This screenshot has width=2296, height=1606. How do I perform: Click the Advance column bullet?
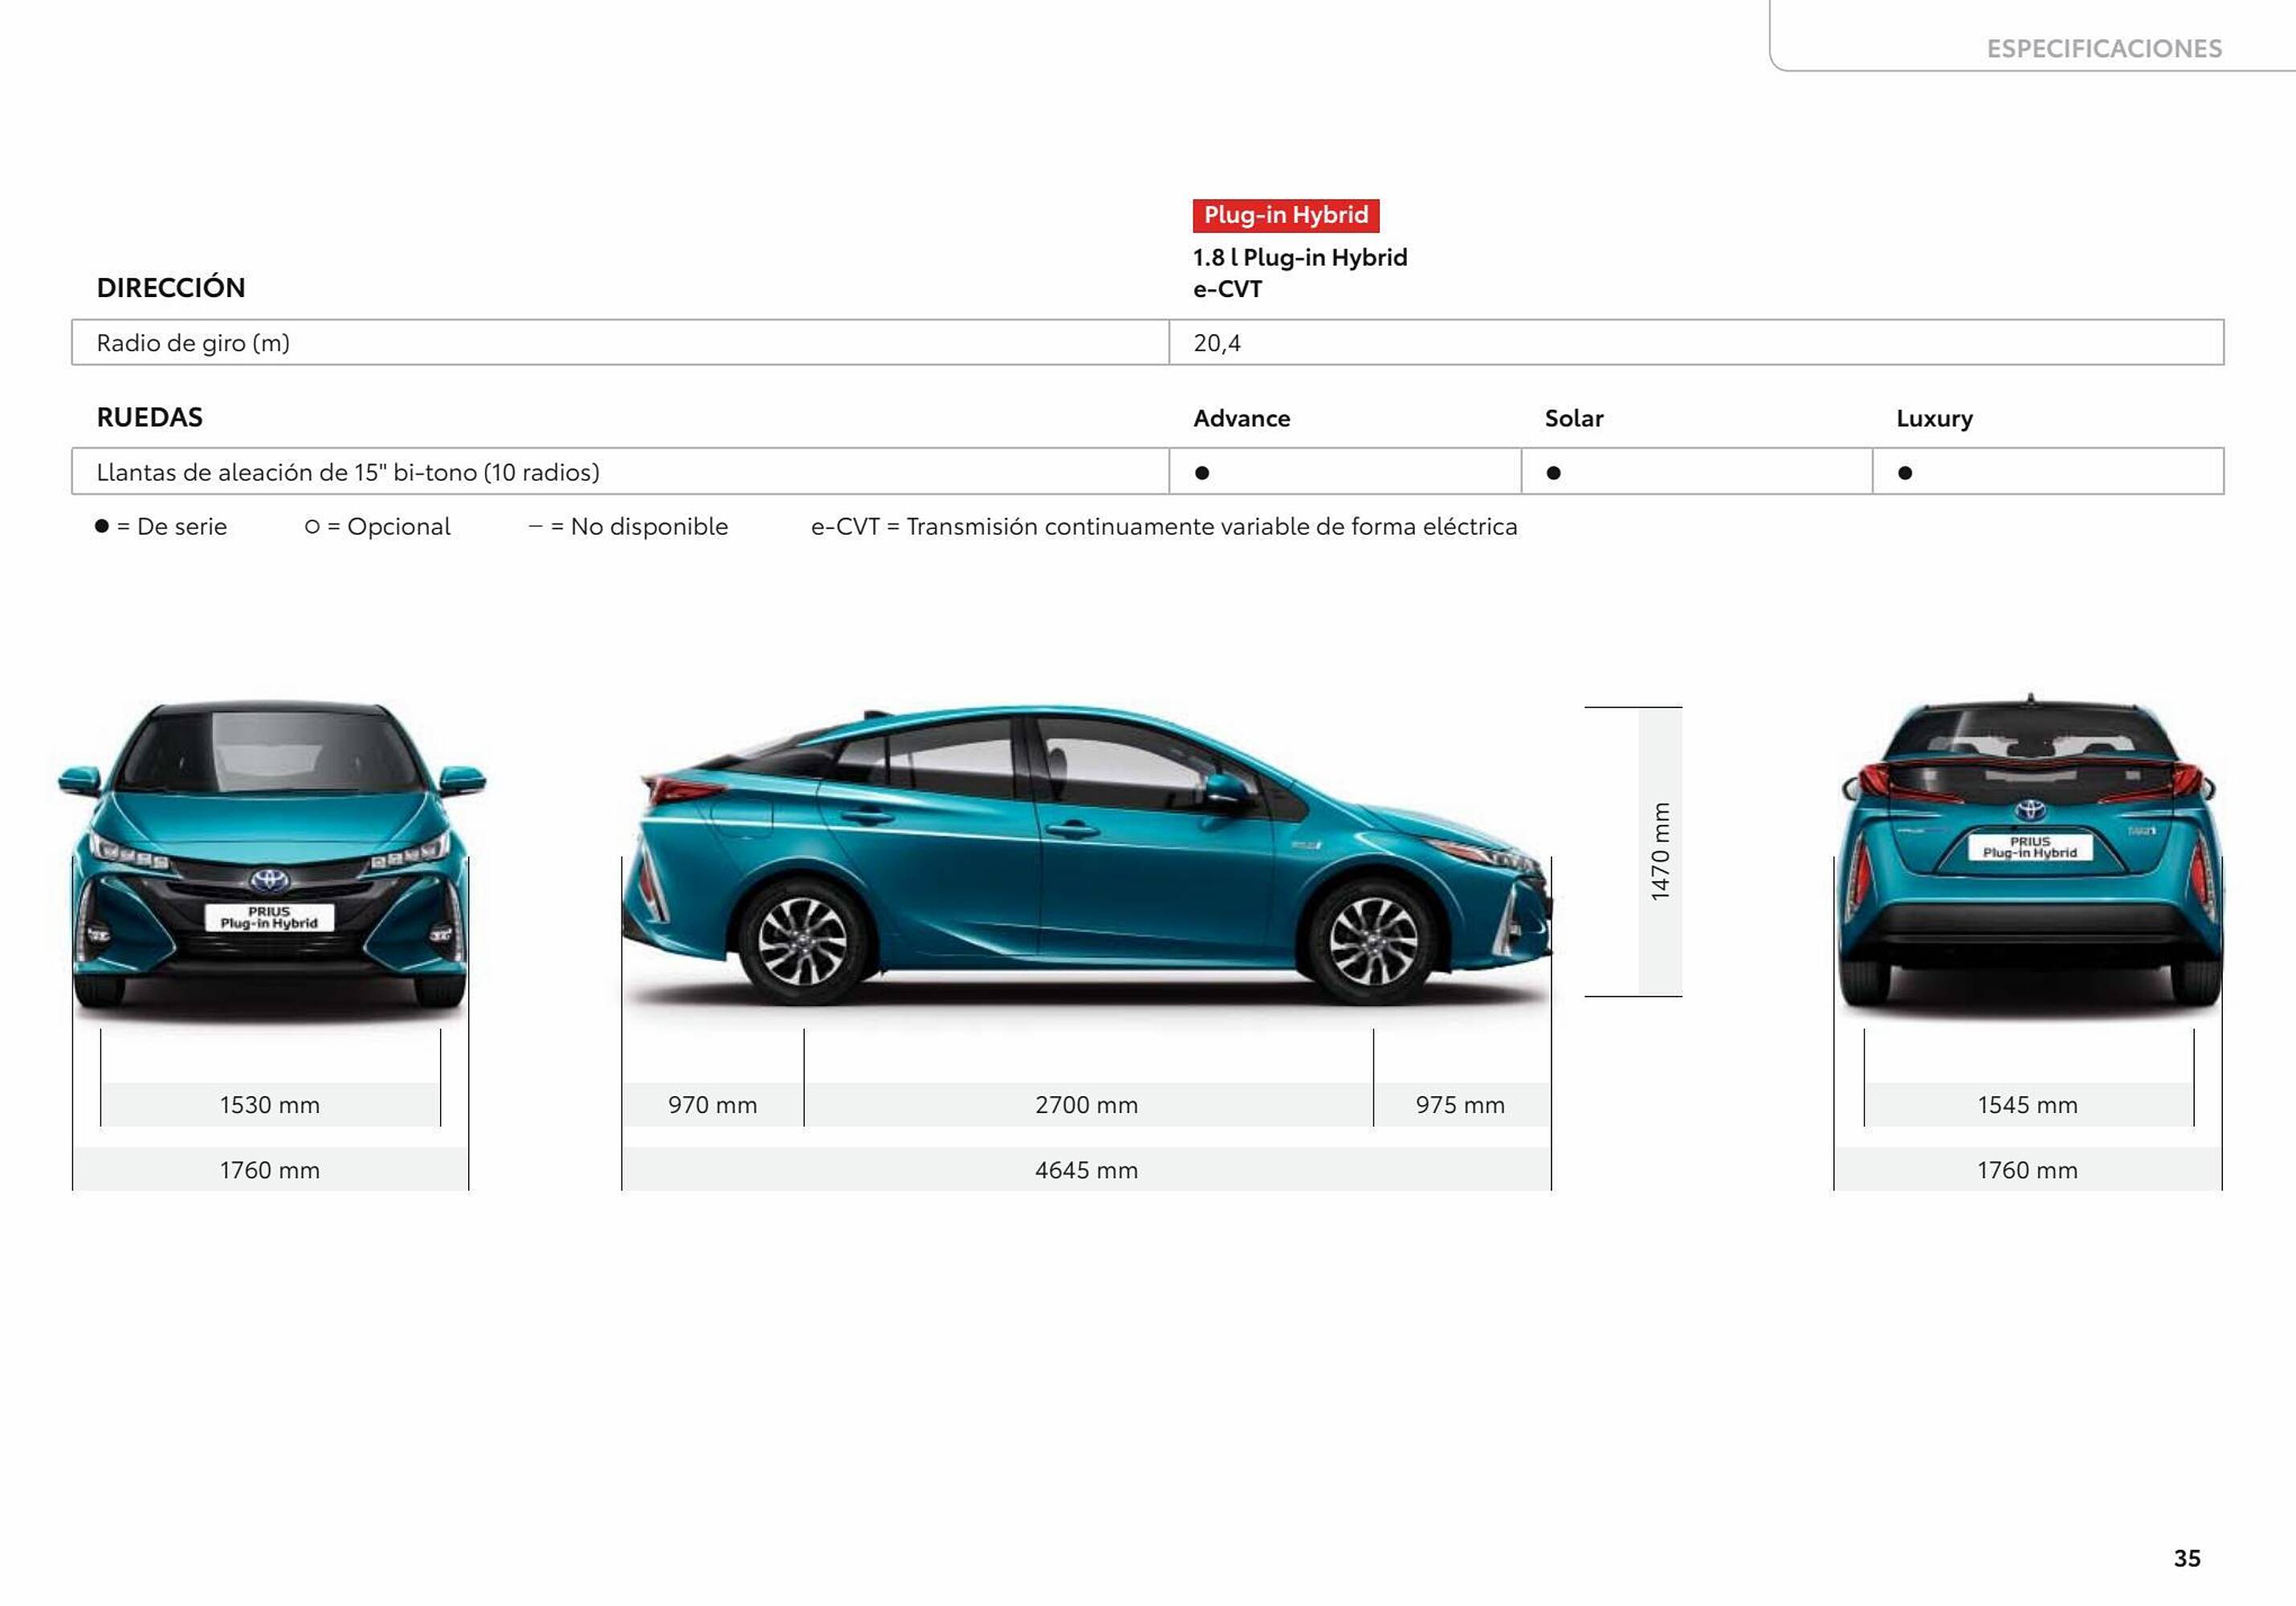[1202, 473]
